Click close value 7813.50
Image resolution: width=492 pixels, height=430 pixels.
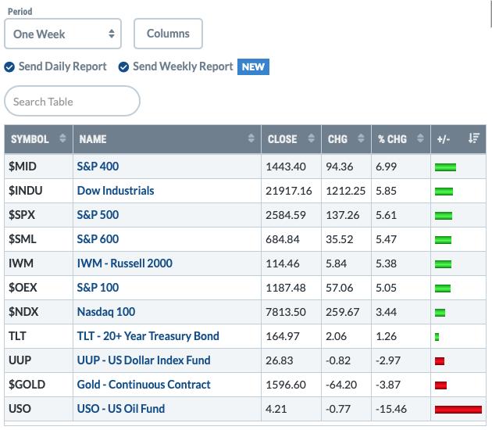click(x=286, y=312)
